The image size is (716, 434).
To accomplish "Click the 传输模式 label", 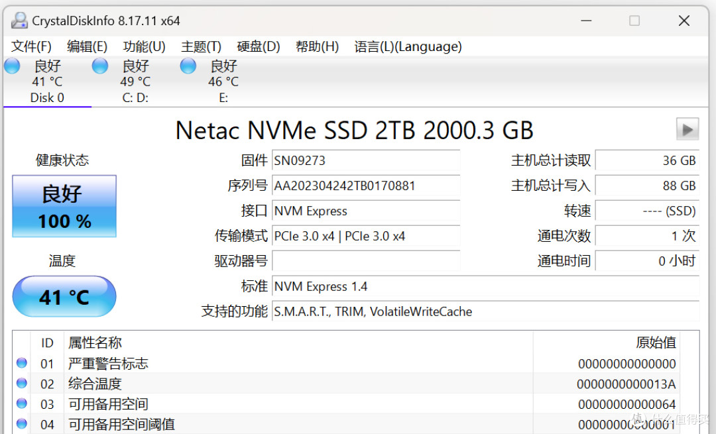I will [241, 236].
